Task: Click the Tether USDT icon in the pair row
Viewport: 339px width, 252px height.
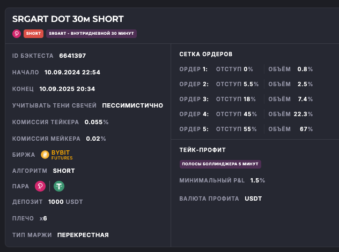Action: point(59,186)
